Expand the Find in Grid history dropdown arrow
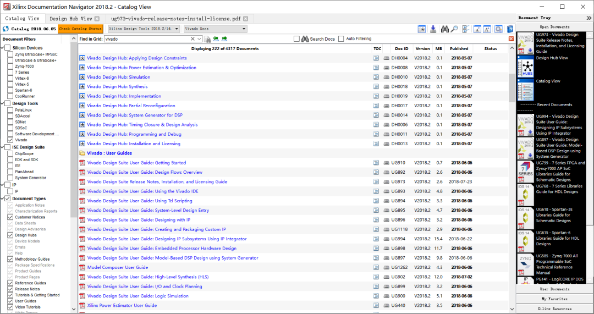The width and height of the screenshot is (594, 314). coord(199,38)
